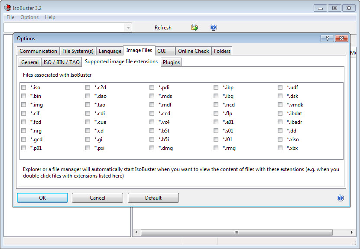Switch to the Communication tab
This screenshot has height=249, width=360.
click(38, 51)
